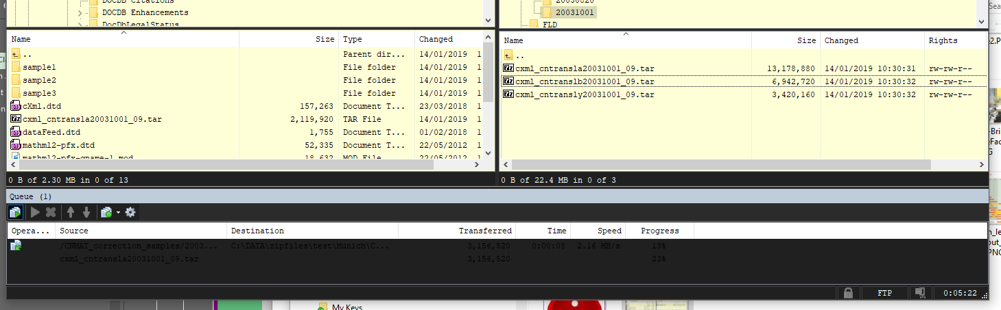Click the Delete queue item X icon
The width and height of the screenshot is (1001, 310).
coord(50,212)
